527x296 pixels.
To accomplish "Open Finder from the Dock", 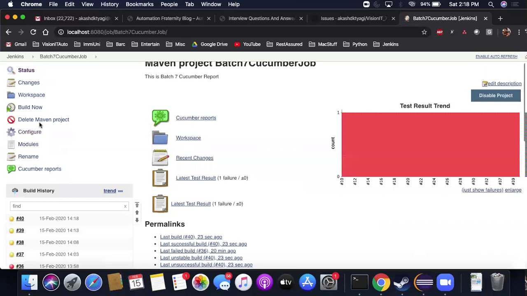I will pyautogui.click(x=29, y=282).
